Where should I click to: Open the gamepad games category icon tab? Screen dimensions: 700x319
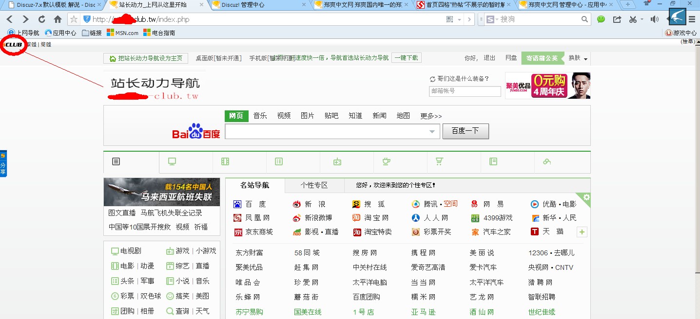tap(337, 161)
